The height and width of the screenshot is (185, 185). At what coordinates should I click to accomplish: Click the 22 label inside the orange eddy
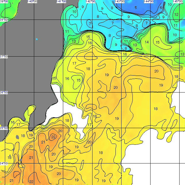[x=53, y=137]
